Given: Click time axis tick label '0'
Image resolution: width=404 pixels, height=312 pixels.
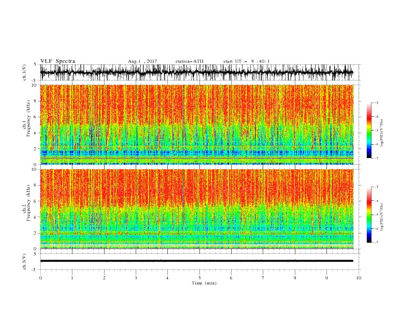Looking at the screenshot, I should pos(40,278).
